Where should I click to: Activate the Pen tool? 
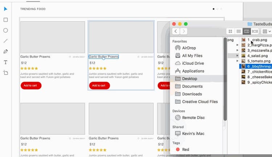[x=5, y=51]
